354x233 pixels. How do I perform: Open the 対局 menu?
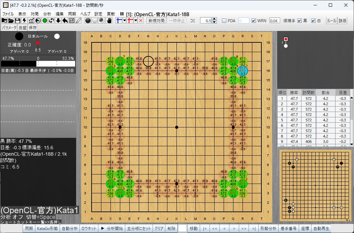pyautogui.click(x=35, y=14)
